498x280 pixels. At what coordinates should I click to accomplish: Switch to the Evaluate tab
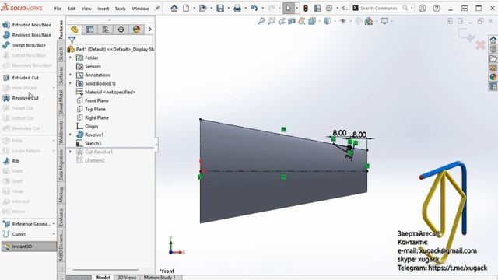coord(61,217)
